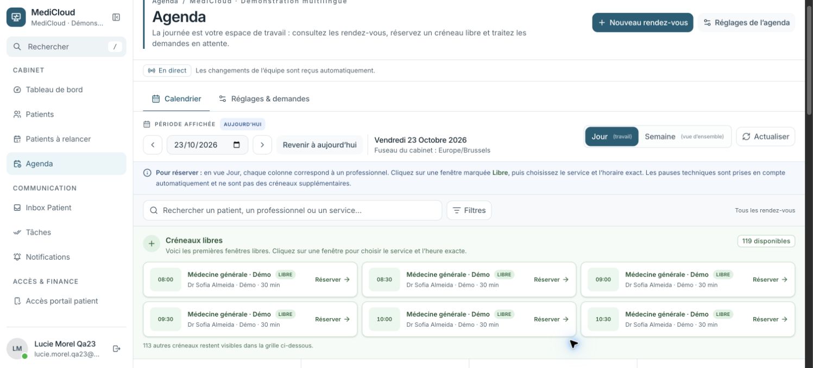This screenshot has height=368, width=813.
Task: Open Patients page
Action: (x=66, y=114)
